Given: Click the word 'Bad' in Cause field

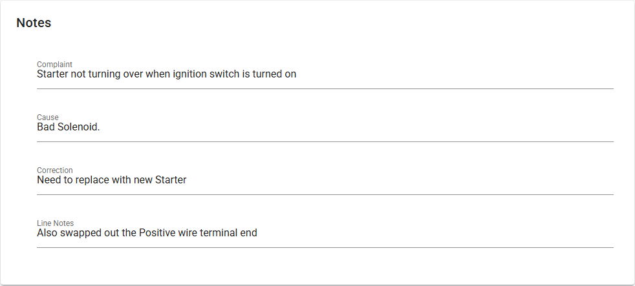Looking at the screenshot, I should coord(46,127).
